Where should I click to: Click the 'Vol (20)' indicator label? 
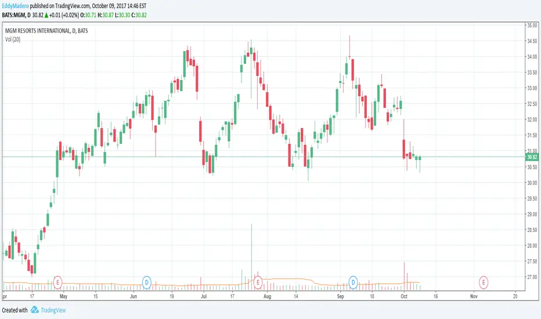point(12,39)
